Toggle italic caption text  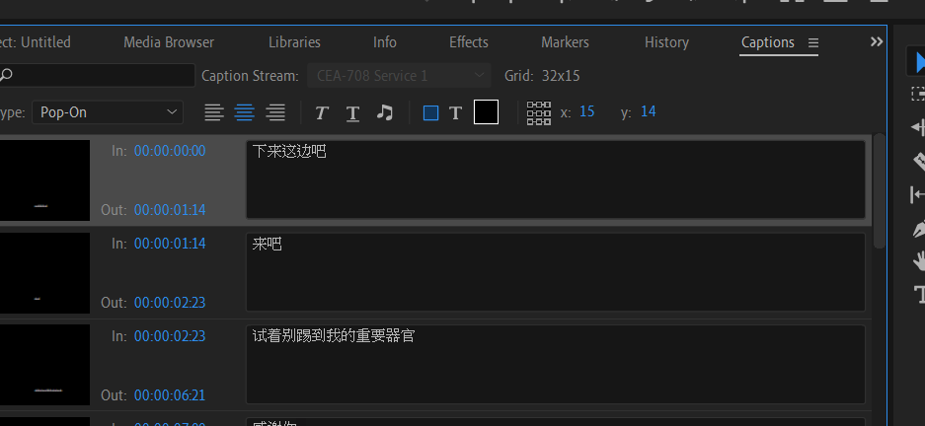(x=321, y=112)
